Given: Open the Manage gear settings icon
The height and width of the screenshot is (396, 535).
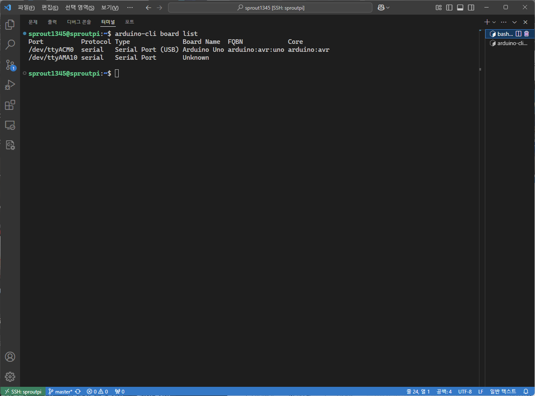Looking at the screenshot, I should pos(10,377).
